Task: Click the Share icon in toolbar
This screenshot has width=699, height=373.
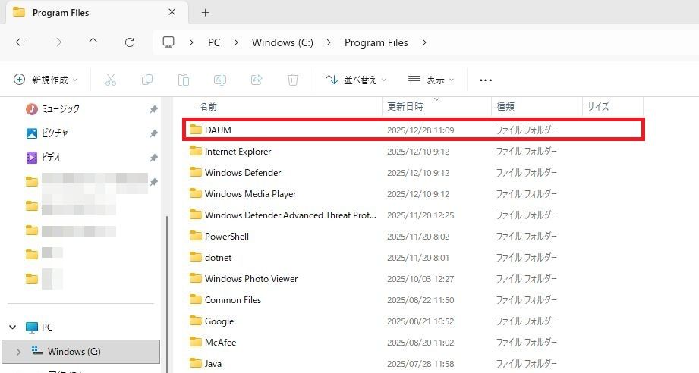Action: pyautogui.click(x=256, y=80)
